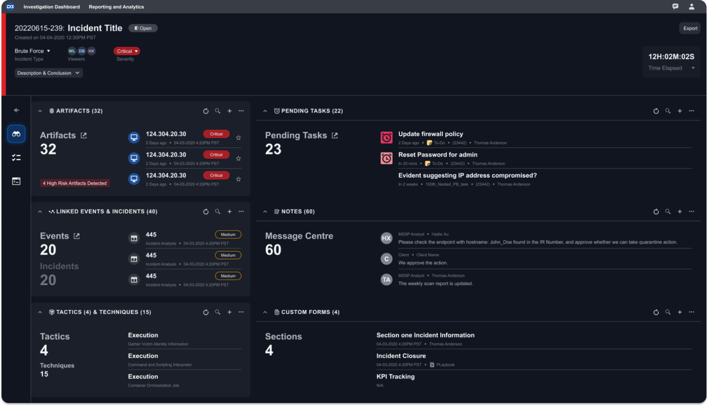
Task: Click the back arrow above the sidebar
Action: pos(16,110)
